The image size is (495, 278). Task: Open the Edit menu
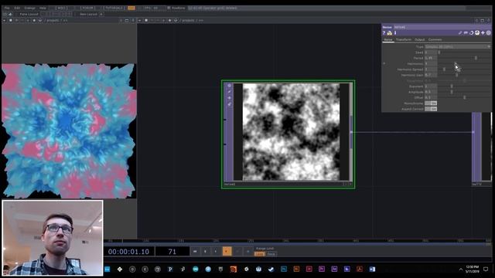17,8
